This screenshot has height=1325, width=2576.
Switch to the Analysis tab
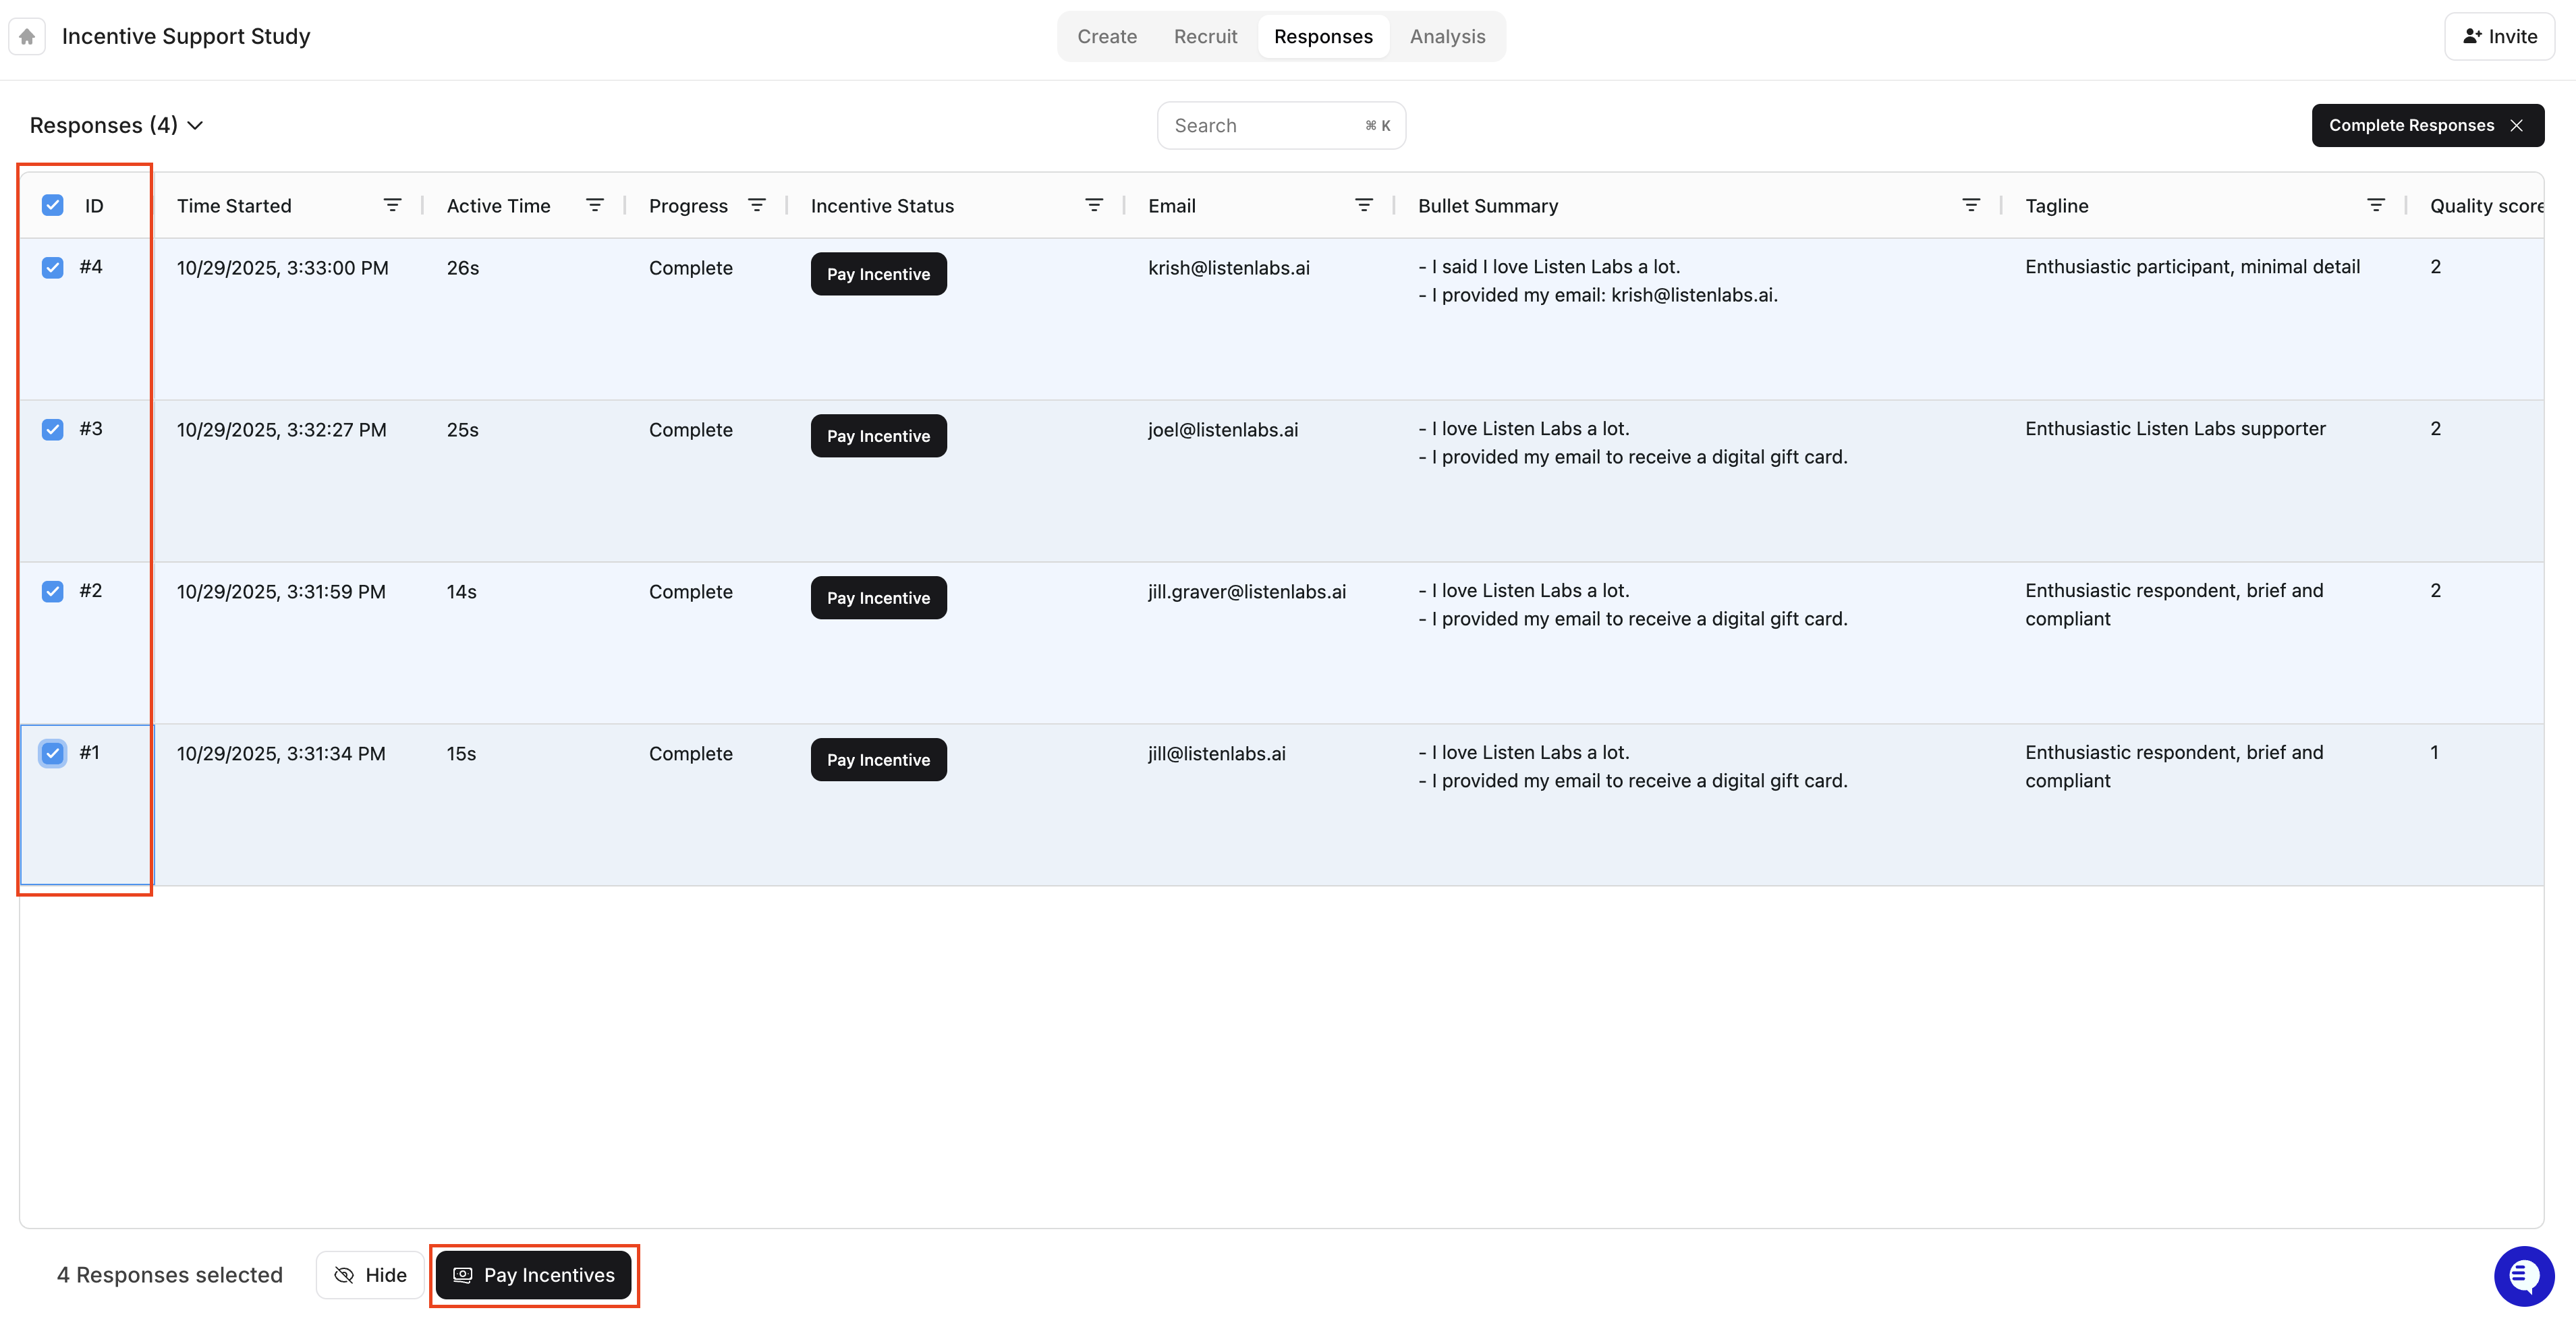pyautogui.click(x=1447, y=37)
